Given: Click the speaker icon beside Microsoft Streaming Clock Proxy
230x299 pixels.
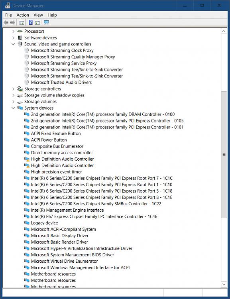Looking at the screenshot, I should tap(27, 51).
